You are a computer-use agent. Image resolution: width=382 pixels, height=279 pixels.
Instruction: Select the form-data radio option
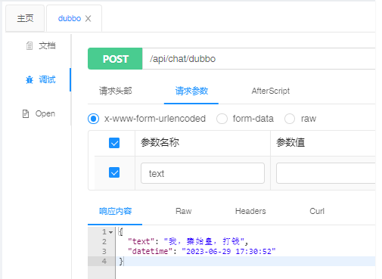222,119
